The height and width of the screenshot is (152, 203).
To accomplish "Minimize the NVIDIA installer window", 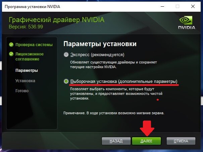I will (x=162, y=6).
